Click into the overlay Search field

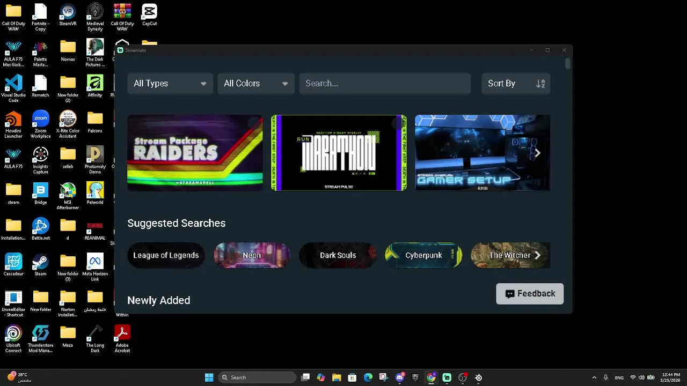pyautogui.click(x=385, y=84)
